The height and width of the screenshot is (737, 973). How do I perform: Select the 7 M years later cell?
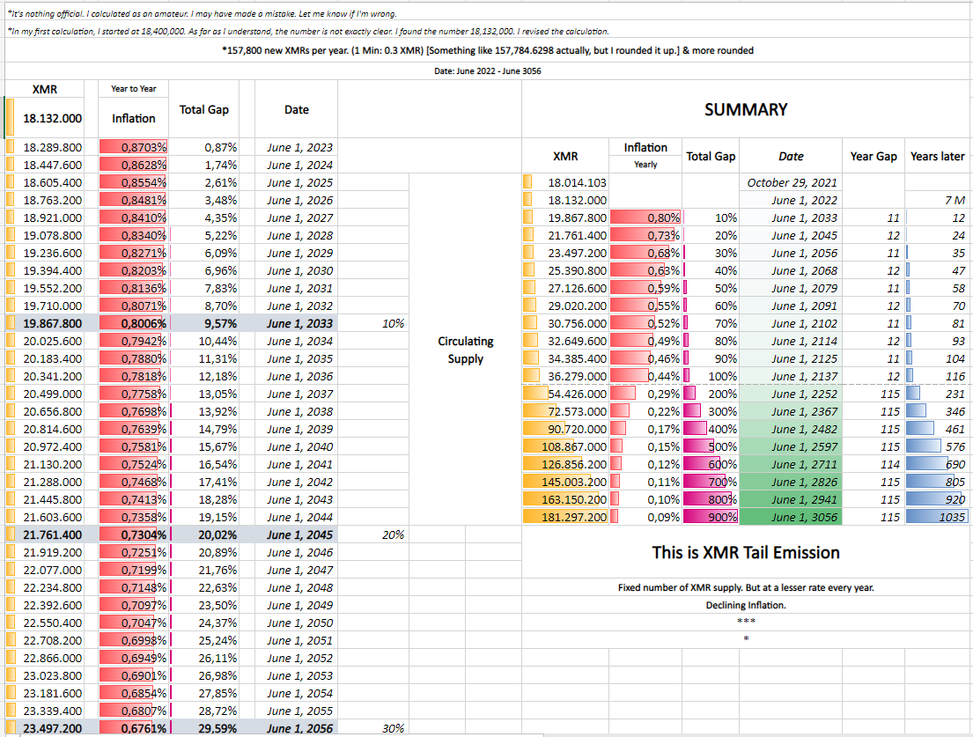936,200
